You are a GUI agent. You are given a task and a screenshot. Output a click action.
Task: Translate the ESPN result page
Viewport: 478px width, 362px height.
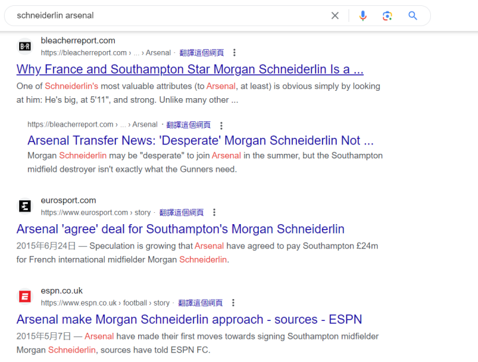click(x=200, y=303)
